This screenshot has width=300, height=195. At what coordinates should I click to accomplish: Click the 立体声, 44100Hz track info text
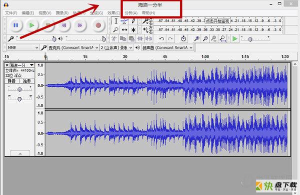click(19, 70)
